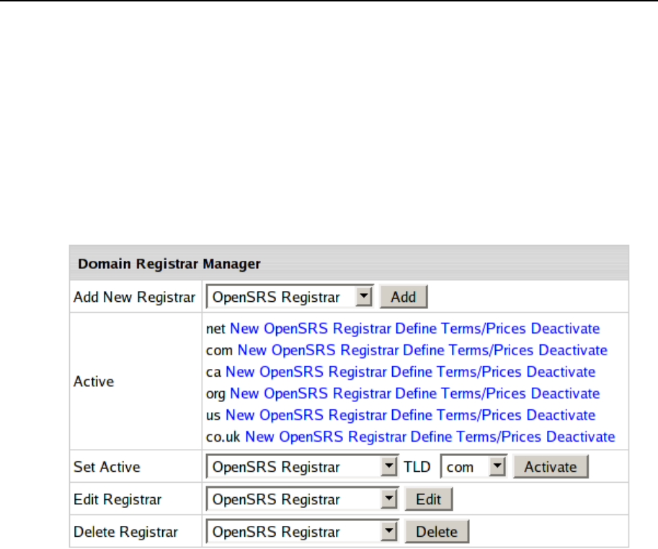Deactivate the ca TLD registrar
The image size is (658, 549).
click(x=561, y=372)
